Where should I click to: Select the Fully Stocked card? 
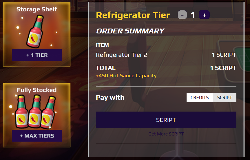point(37,115)
